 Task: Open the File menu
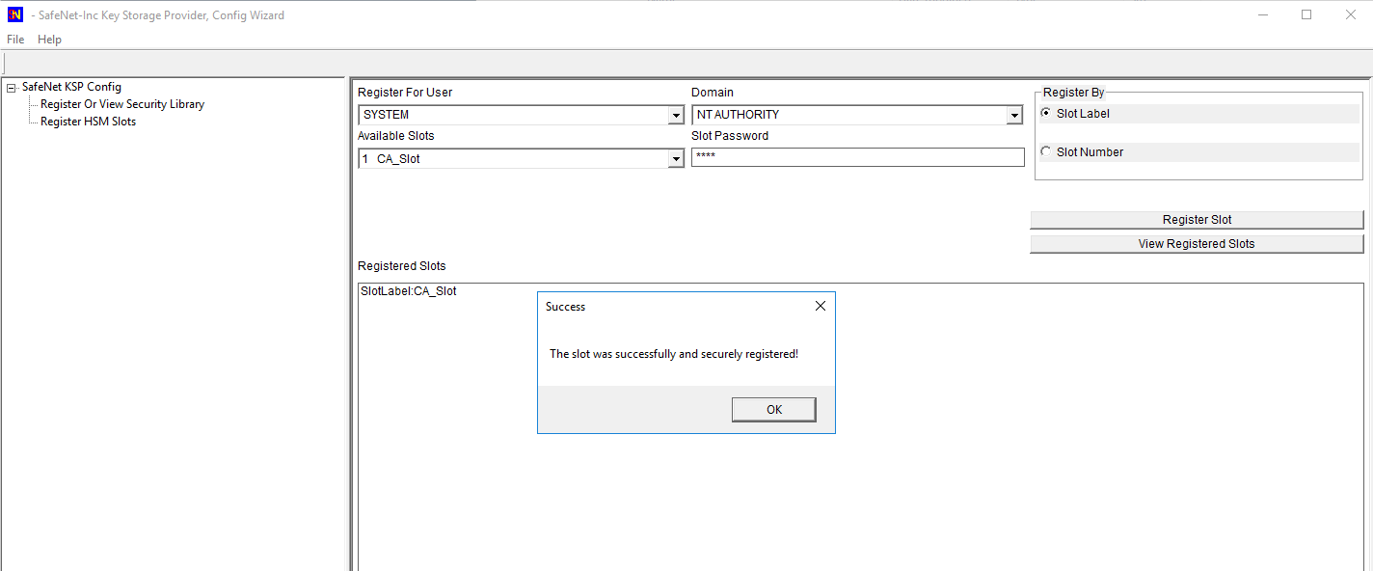(15, 40)
